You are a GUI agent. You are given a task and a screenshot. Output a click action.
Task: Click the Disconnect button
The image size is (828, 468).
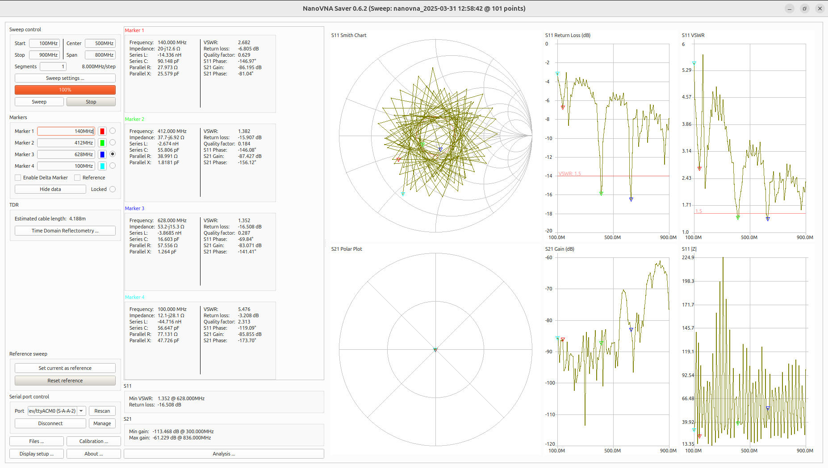point(50,423)
